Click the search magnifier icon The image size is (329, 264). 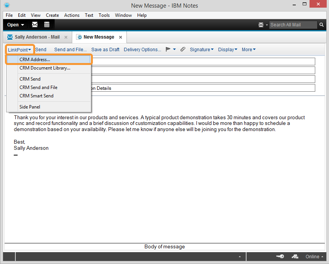[321, 25]
